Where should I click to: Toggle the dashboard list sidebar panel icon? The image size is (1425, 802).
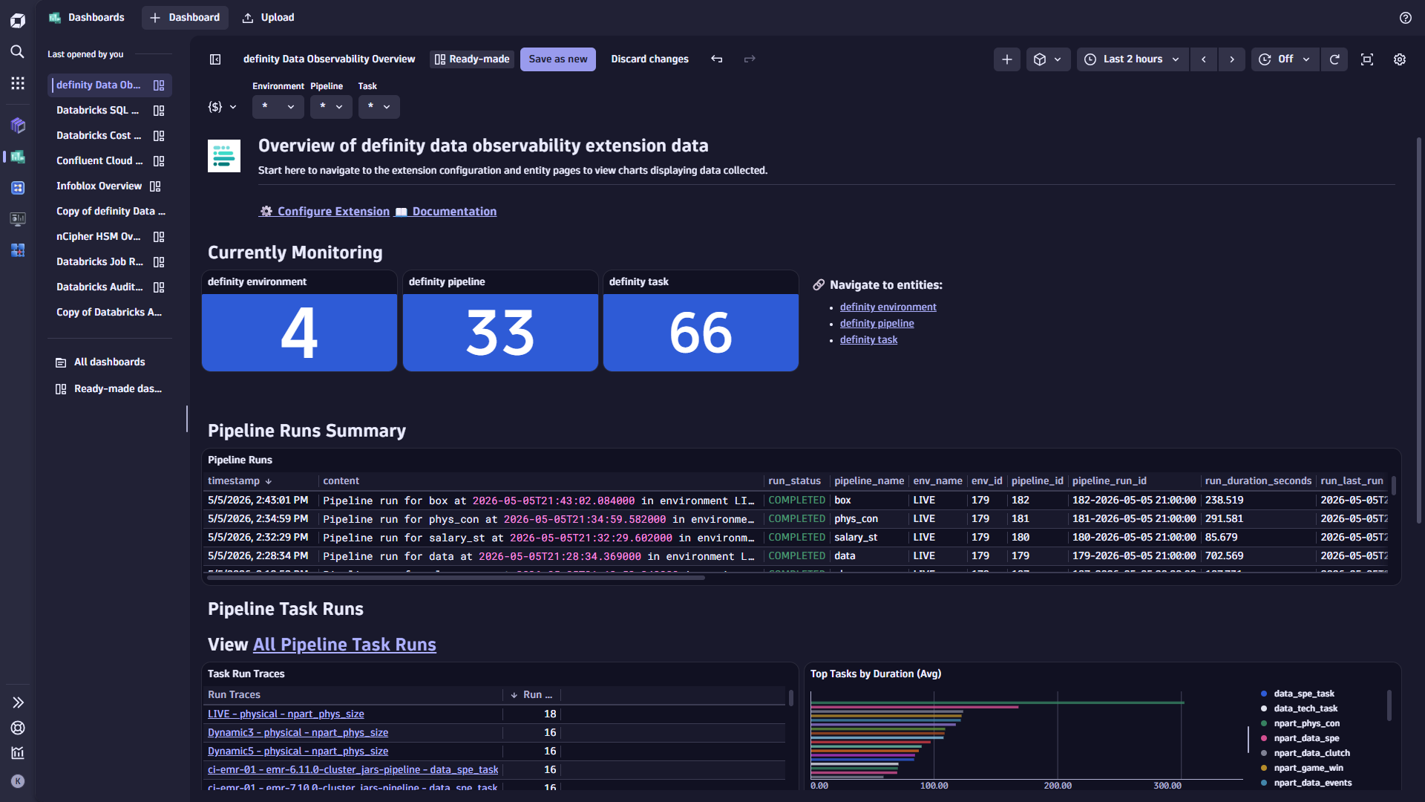pyautogui.click(x=215, y=59)
